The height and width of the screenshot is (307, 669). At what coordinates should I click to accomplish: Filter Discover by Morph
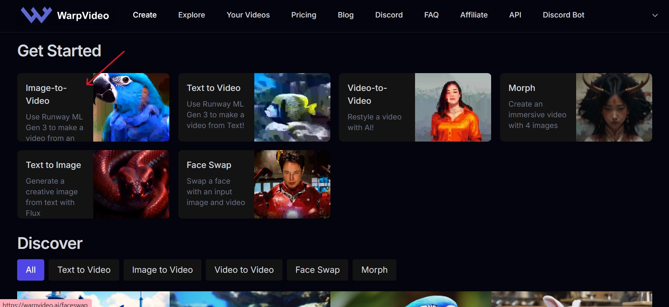pos(374,270)
